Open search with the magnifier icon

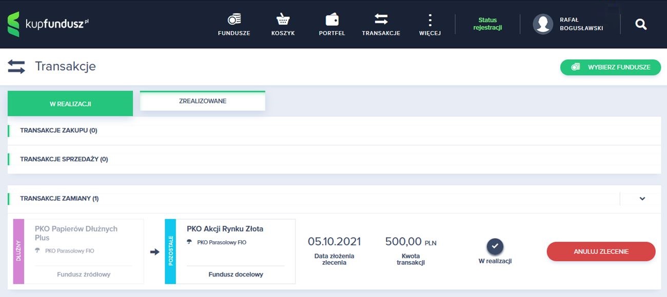click(641, 24)
